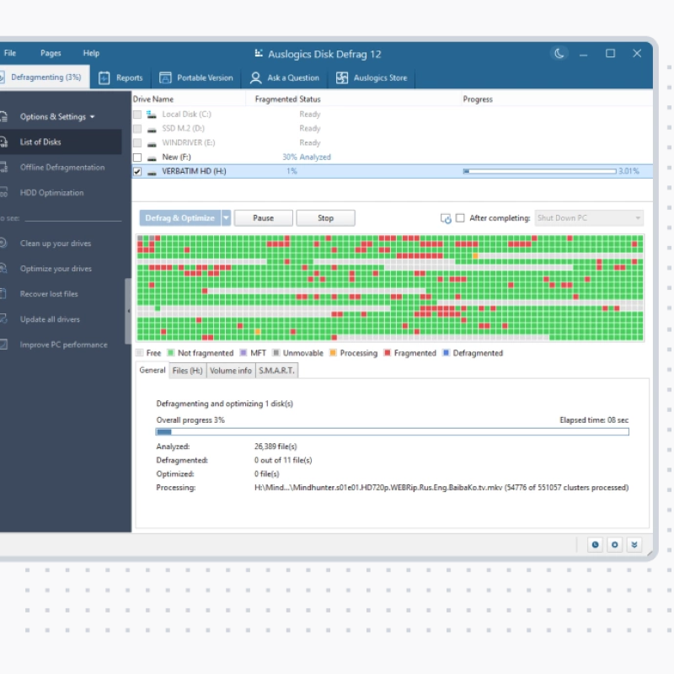Click the Processing orange legend swatch
The image size is (674, 674).
(x=333, y=353)
